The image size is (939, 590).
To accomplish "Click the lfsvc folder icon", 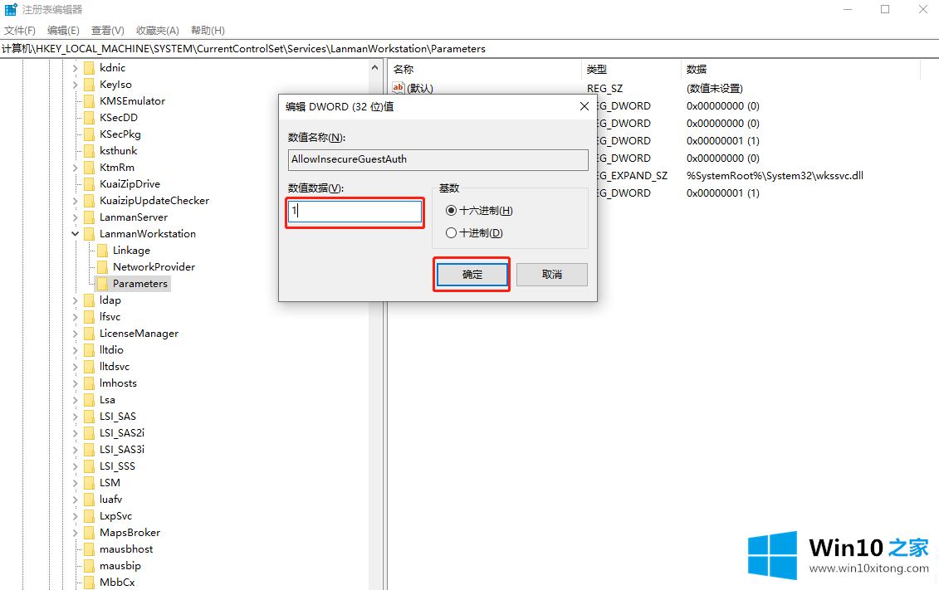I will [89, 317].
